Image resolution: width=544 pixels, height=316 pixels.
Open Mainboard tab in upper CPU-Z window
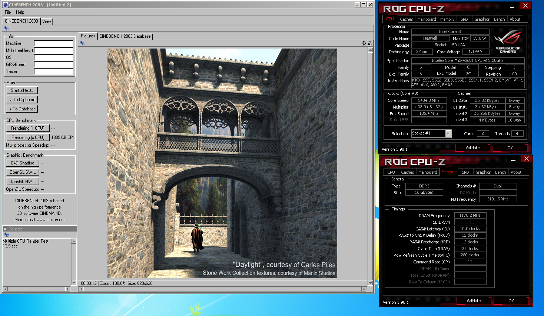[x=427, y=19]
